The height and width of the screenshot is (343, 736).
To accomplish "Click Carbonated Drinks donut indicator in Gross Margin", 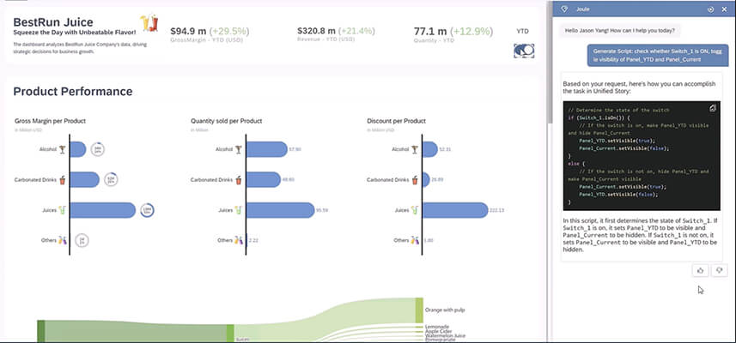I will click(x=111, y=179).
